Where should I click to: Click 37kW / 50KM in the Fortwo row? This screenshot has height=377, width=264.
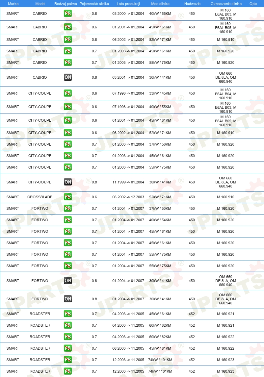[160, 208]
